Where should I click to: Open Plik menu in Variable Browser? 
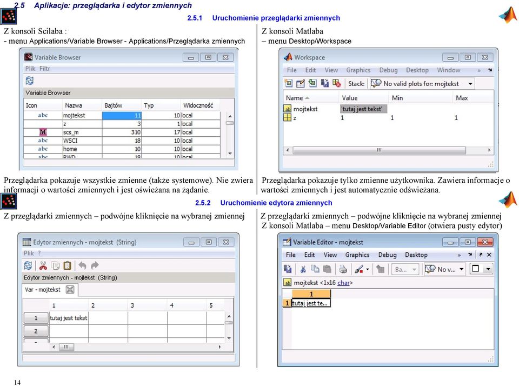[30, 69]
